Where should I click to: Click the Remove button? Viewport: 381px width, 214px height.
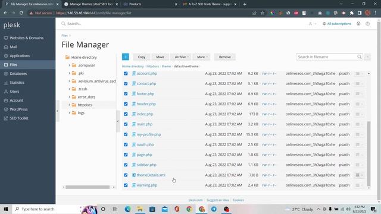click(x=225, y=57)
